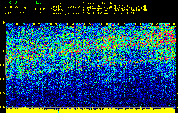Click the 0755 time marker
The width and height of the screenshot is (178, 113).
(x=87, y=24)
